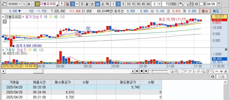The width and height of the screenshot is (229, 100).
Task: Choose the 60 minute interval
Action: pyautogui.click(x=148, y=4)
